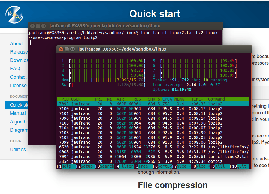Click the Tasks count line in htop
Screen dimensions: 269x194
tap(190, 80)
